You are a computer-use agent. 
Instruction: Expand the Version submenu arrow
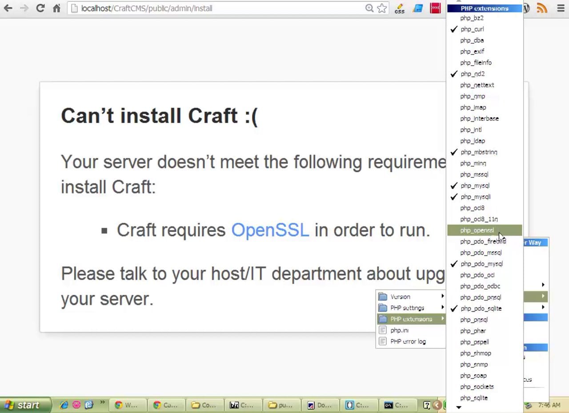tap(442, 296)
